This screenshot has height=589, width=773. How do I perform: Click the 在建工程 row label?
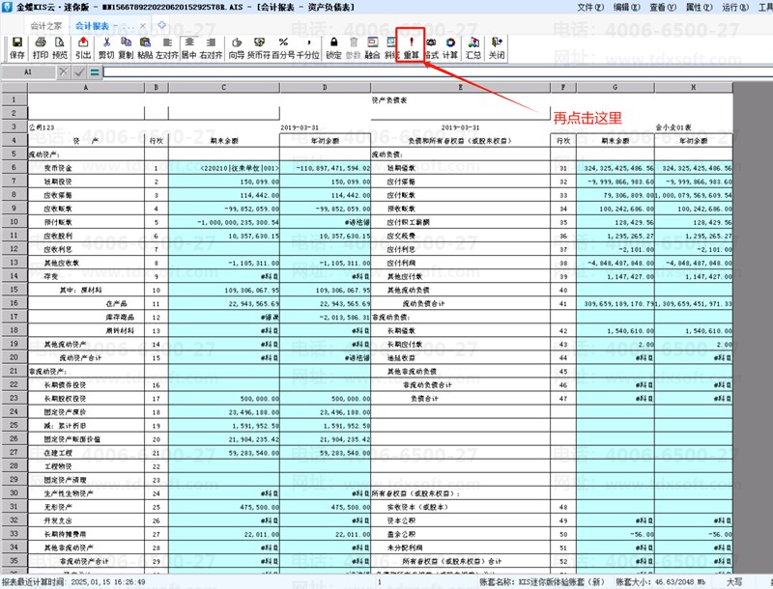click(58, 453)
